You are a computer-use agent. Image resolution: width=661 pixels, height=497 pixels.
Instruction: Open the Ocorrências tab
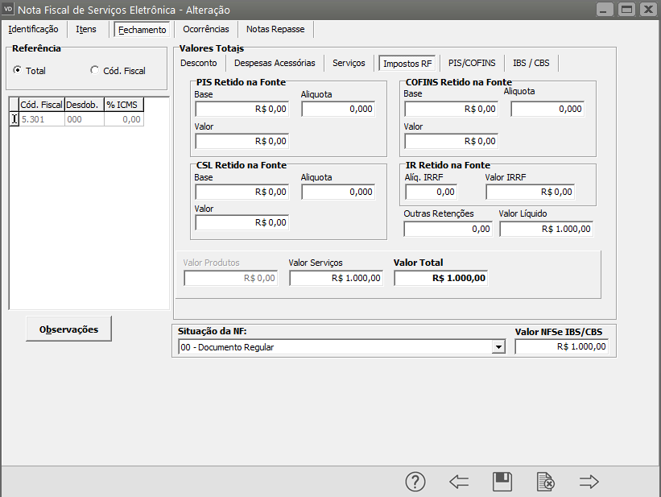(206, 29)
